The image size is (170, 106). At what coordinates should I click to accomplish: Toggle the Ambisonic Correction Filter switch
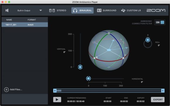pyautogui.click(x=160, y=22)
